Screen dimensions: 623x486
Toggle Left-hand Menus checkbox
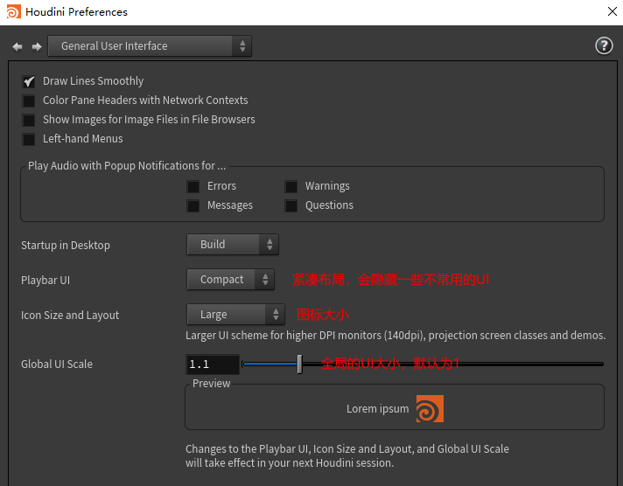(29, 139)
